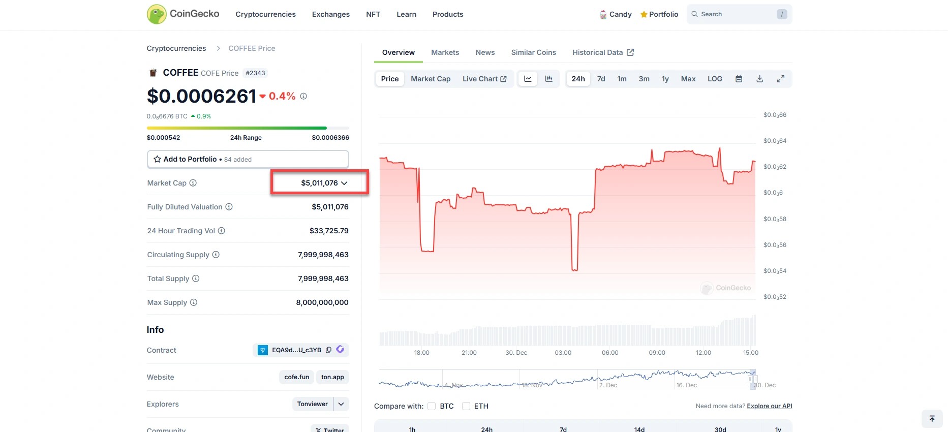Image resolution: width=948 pixels, height=432 pixels.
Task: Select the line chart view icon
Action: tap(528, 79)
